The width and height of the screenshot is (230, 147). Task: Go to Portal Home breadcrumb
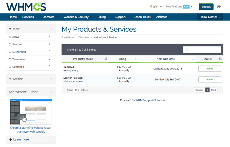click(x=68, y=37)
